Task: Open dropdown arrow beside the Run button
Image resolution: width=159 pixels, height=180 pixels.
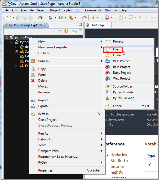Action: pyautogui.click(x=65, y=18)
